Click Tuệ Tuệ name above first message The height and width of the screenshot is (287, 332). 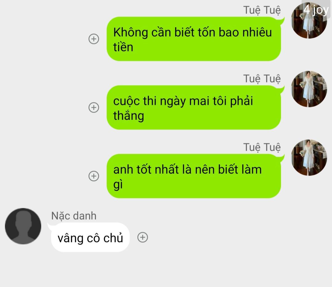click(x=262, y=10)
